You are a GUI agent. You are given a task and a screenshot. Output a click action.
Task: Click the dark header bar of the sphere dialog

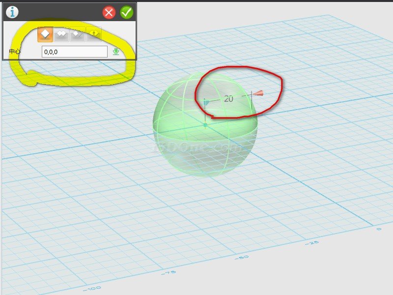(59, 12)
